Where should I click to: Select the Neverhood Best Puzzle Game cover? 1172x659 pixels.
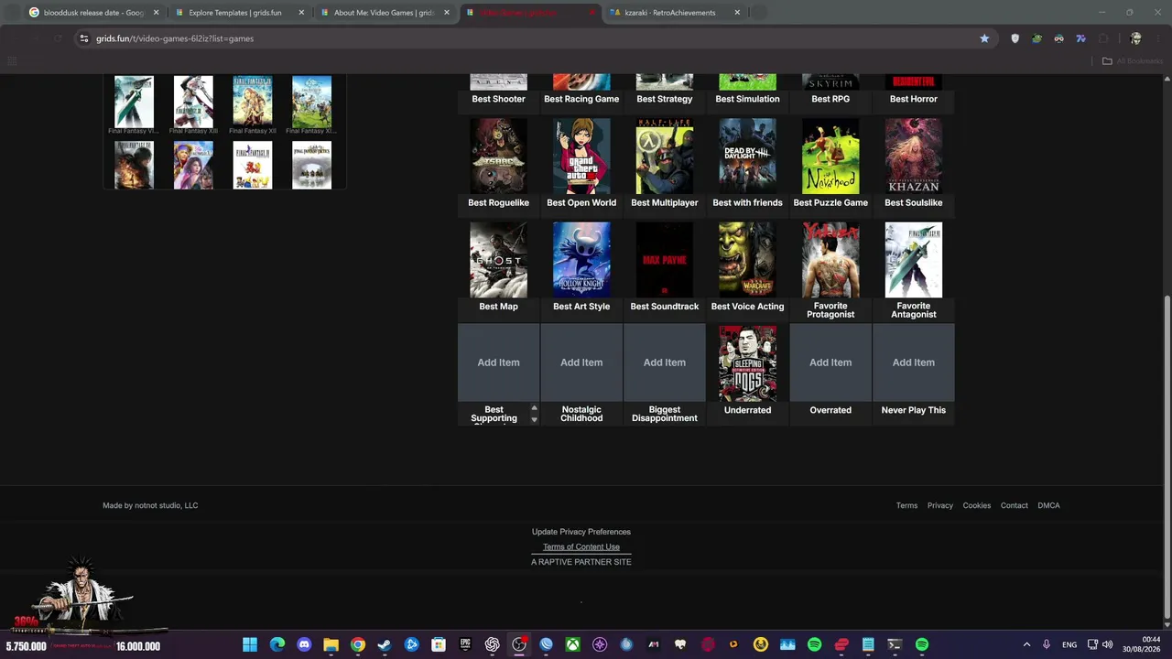coord(830,157)
